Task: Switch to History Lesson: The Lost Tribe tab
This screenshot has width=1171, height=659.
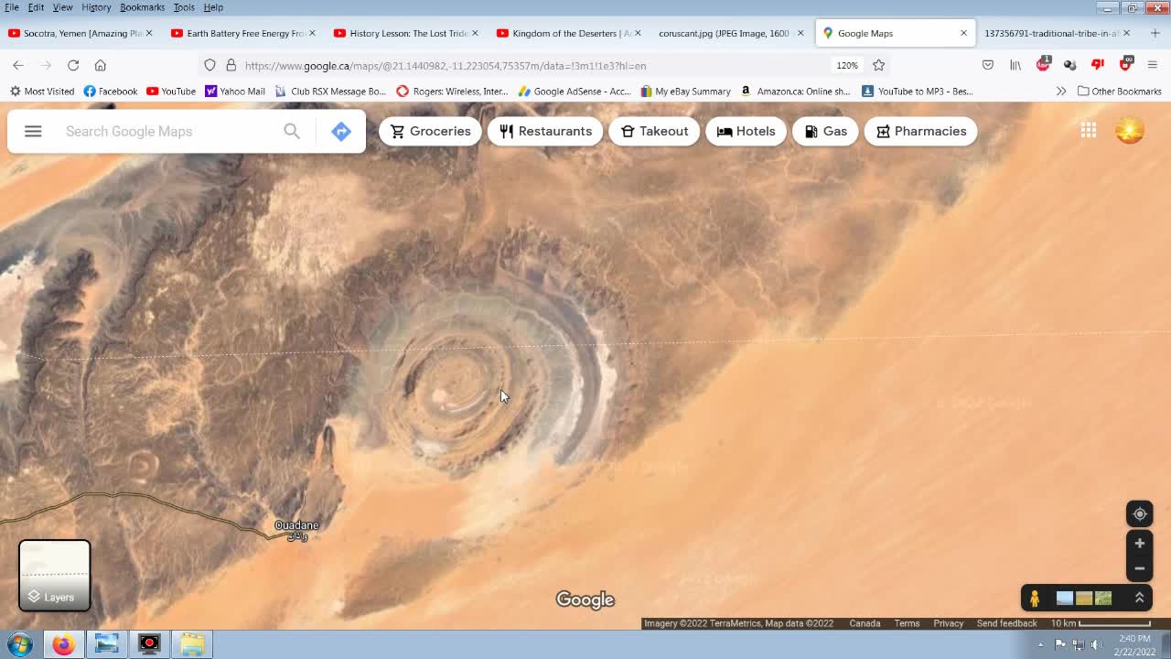Action: pos(406,33)
